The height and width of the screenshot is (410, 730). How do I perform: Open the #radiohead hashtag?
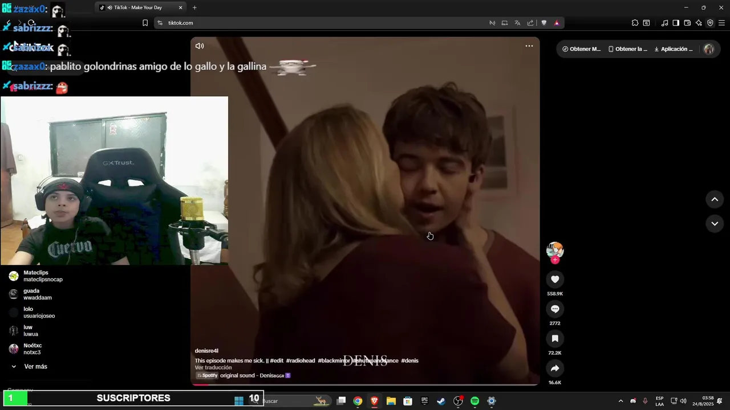pos(301,361)
